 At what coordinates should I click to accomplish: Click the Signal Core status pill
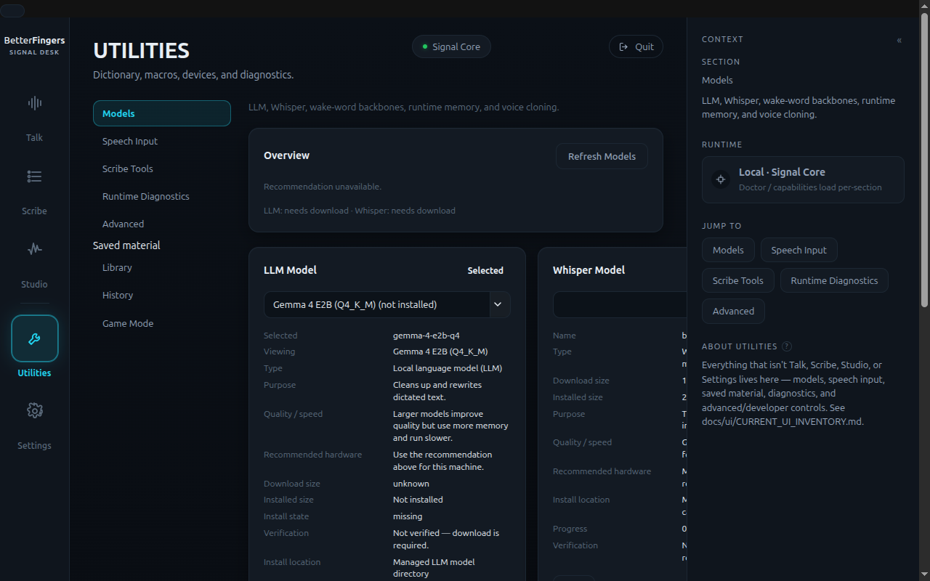pyautogui.click(x=451, y=46)
